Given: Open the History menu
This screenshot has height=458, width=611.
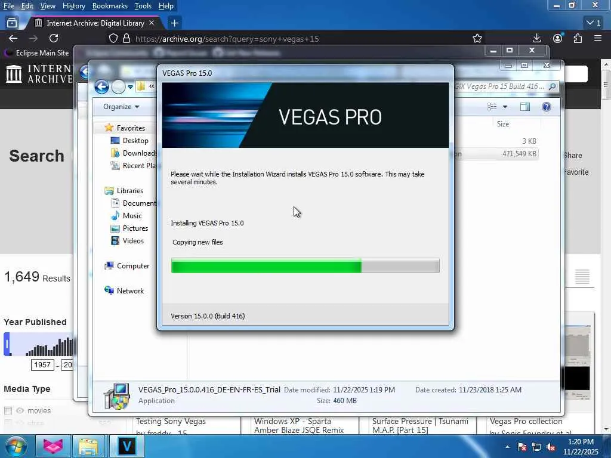Looking at the screenshot, I should [x=73, y=6].
